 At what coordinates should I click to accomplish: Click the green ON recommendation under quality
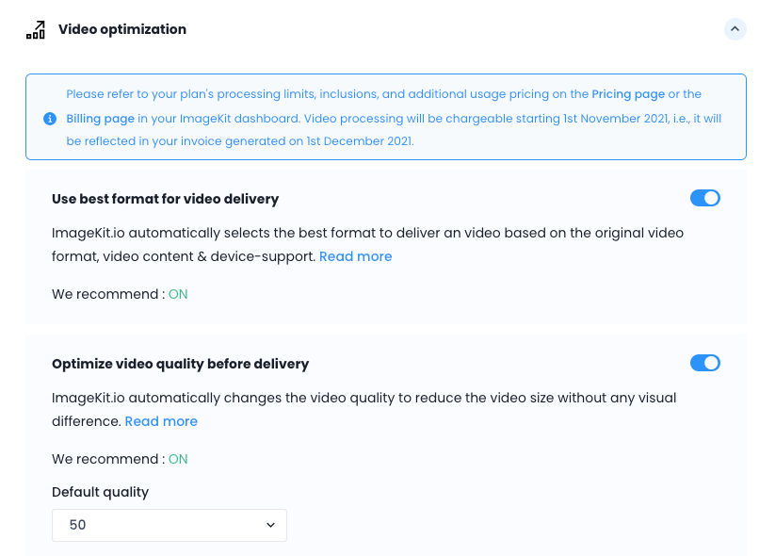tap(178, 459)
